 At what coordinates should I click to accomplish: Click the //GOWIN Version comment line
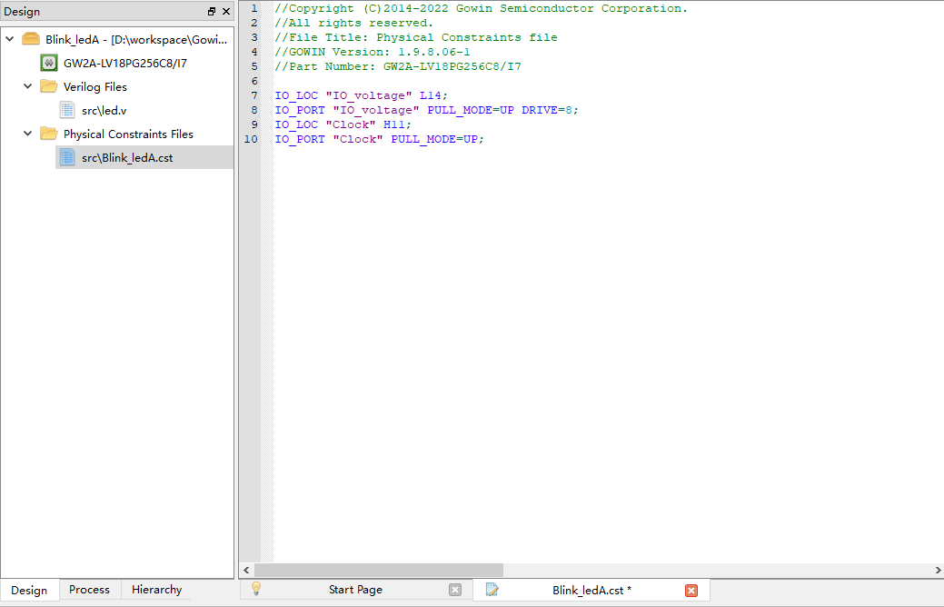pos(373,52)
